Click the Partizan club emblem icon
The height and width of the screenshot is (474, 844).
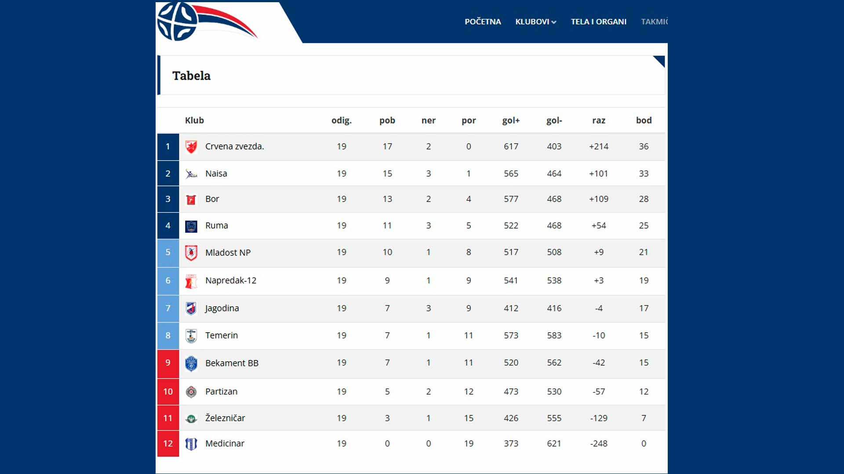[x=191, y=392]
